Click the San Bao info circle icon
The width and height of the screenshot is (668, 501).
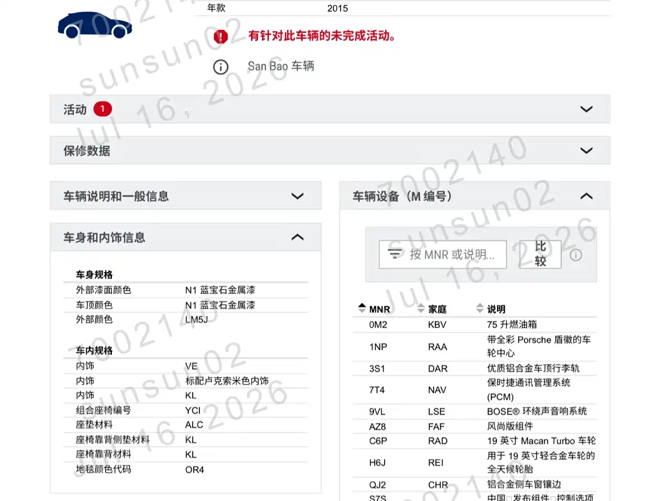click(221, 67)
